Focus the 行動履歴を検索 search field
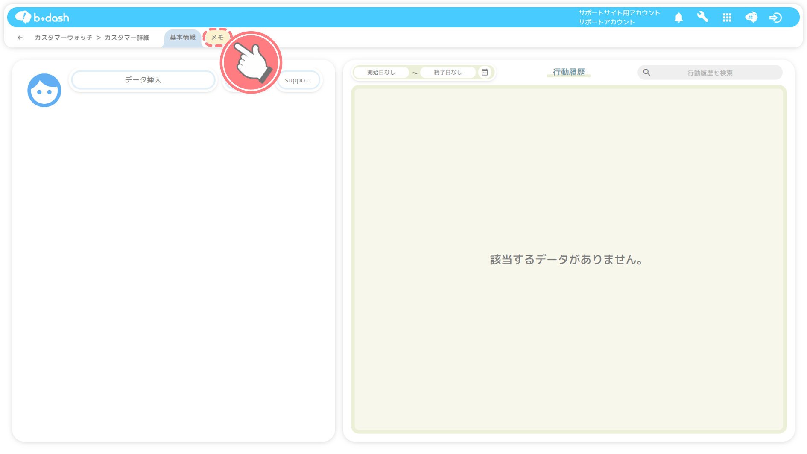 [x=710, y=73]
